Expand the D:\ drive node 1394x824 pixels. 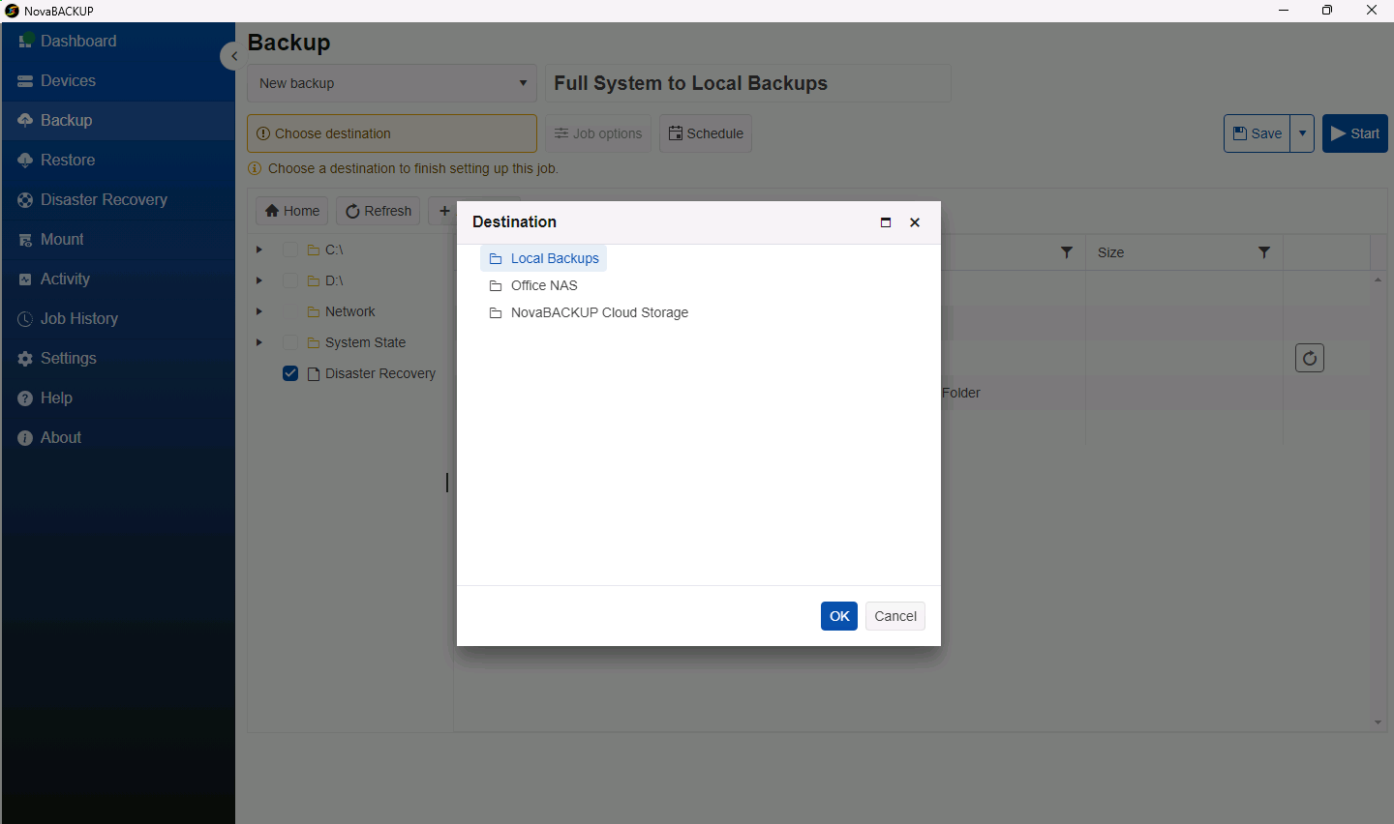coord(258,280)
